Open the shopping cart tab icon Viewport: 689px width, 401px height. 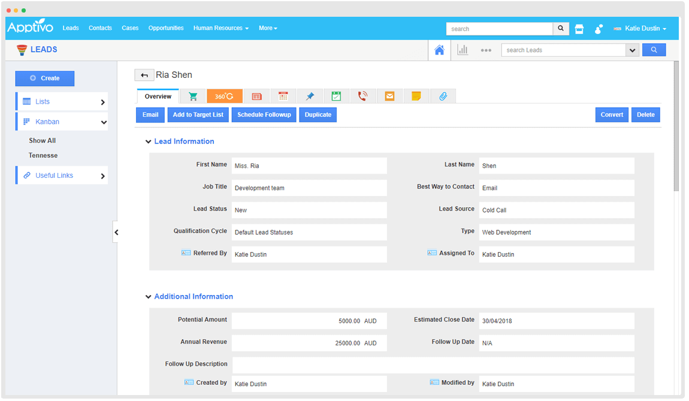pos(193,96)
